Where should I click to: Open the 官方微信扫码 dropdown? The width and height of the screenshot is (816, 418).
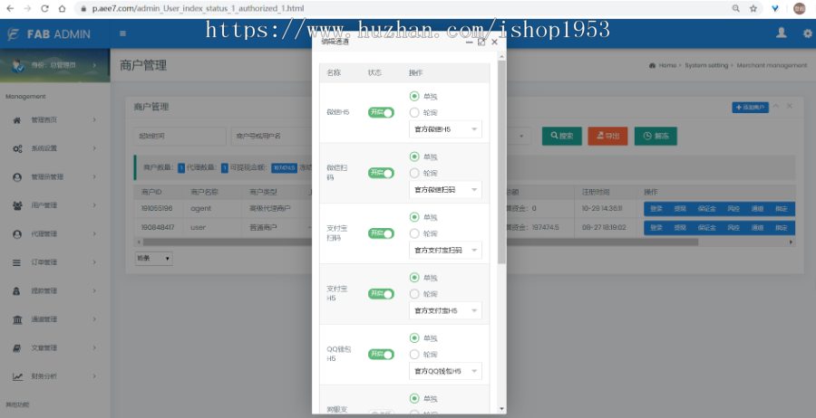(445, 189)
